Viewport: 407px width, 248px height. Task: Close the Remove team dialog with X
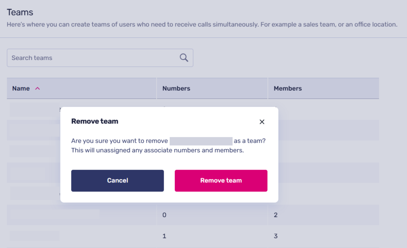262,122
